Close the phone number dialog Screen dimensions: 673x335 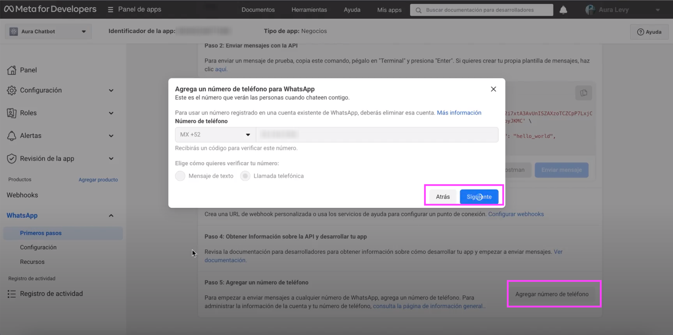point(493,89)
